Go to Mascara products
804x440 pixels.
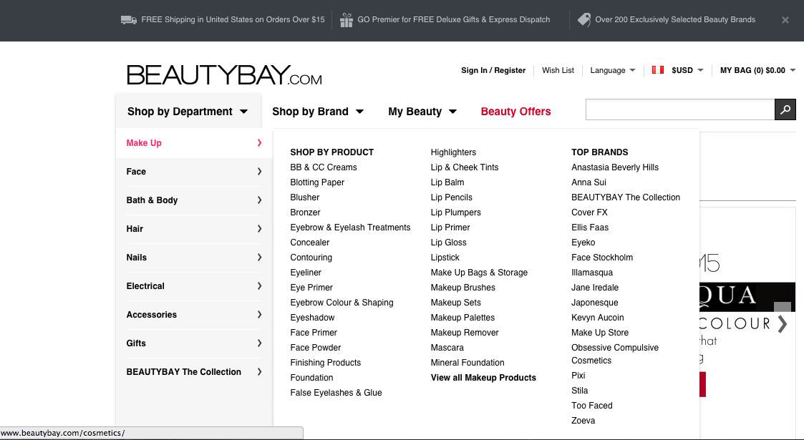coord(447,347)
